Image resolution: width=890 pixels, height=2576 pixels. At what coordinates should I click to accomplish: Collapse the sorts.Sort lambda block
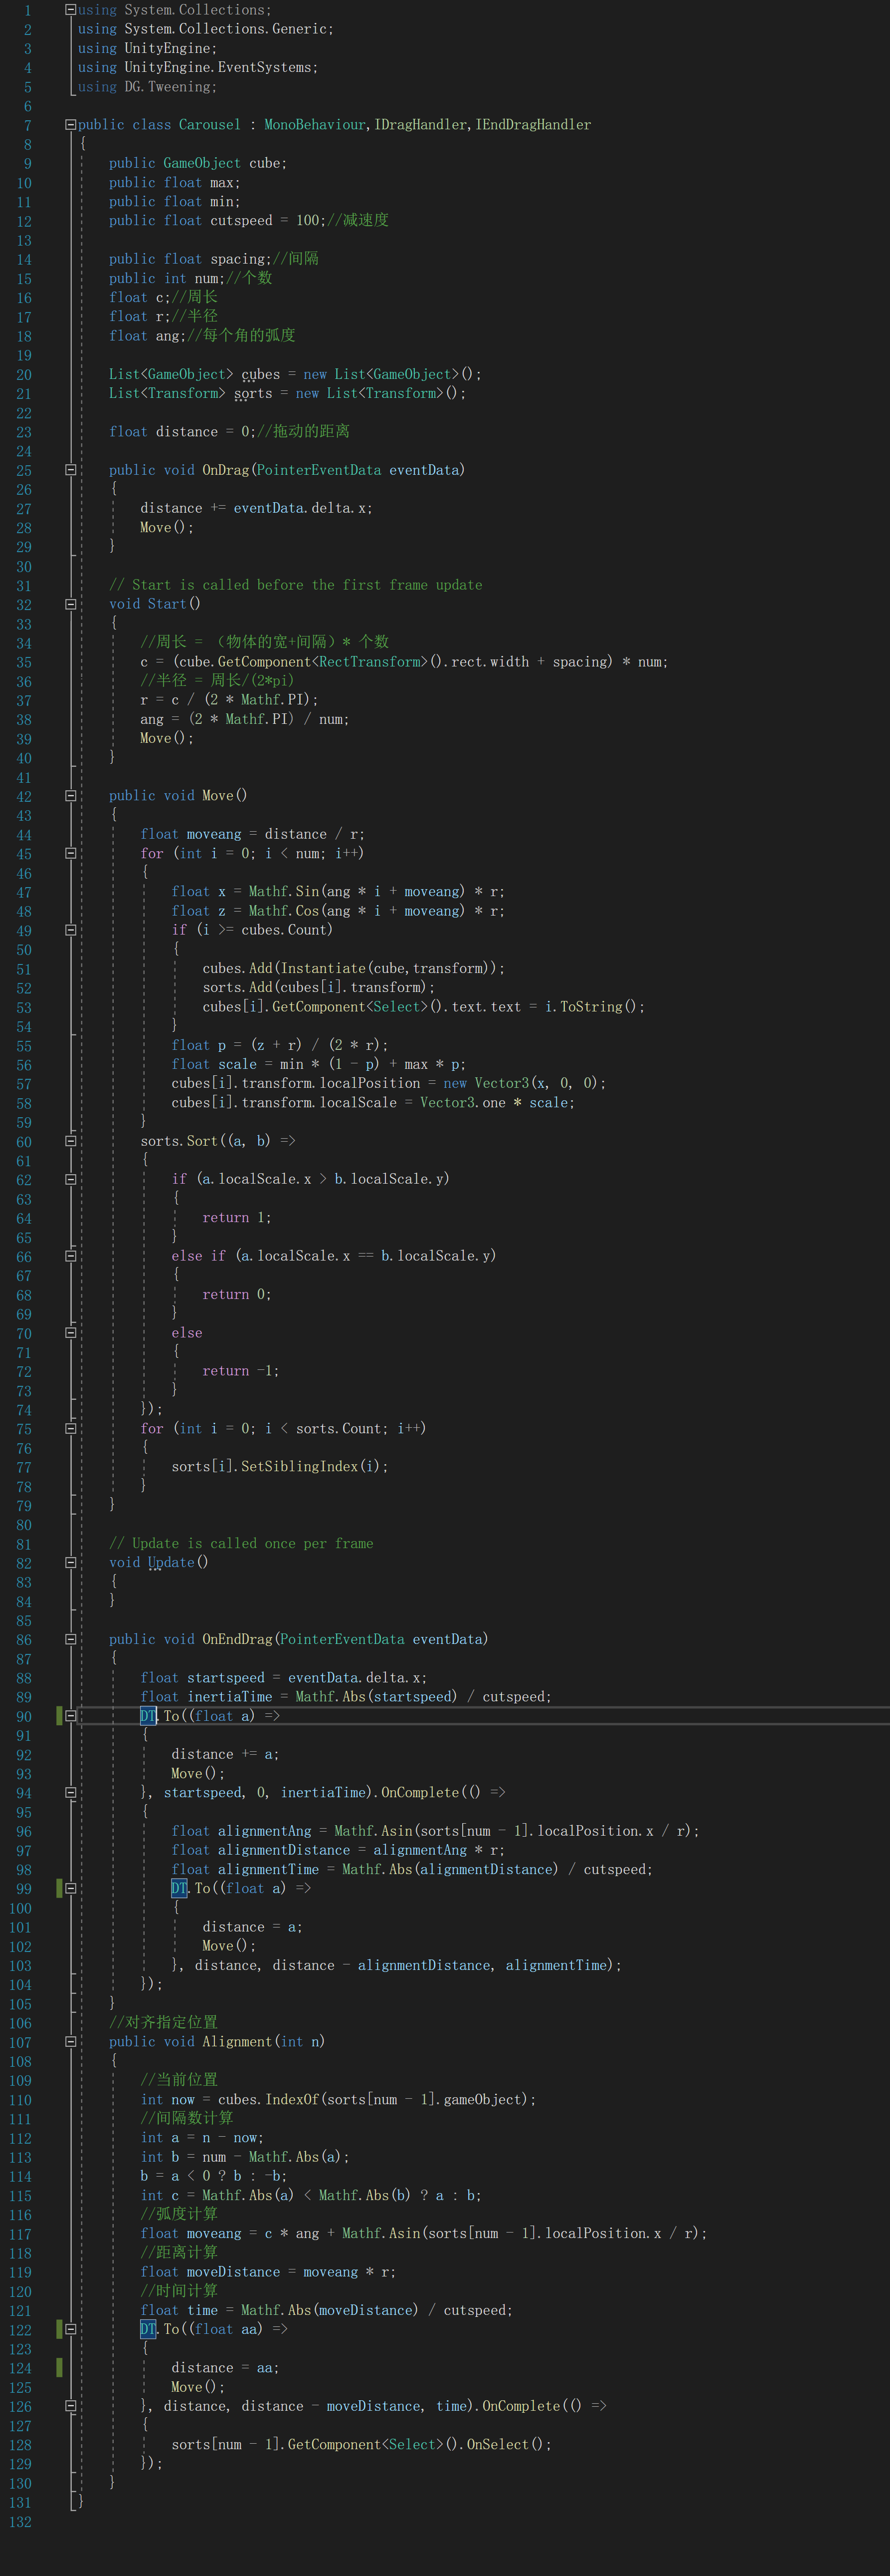tap(71, 1141)
